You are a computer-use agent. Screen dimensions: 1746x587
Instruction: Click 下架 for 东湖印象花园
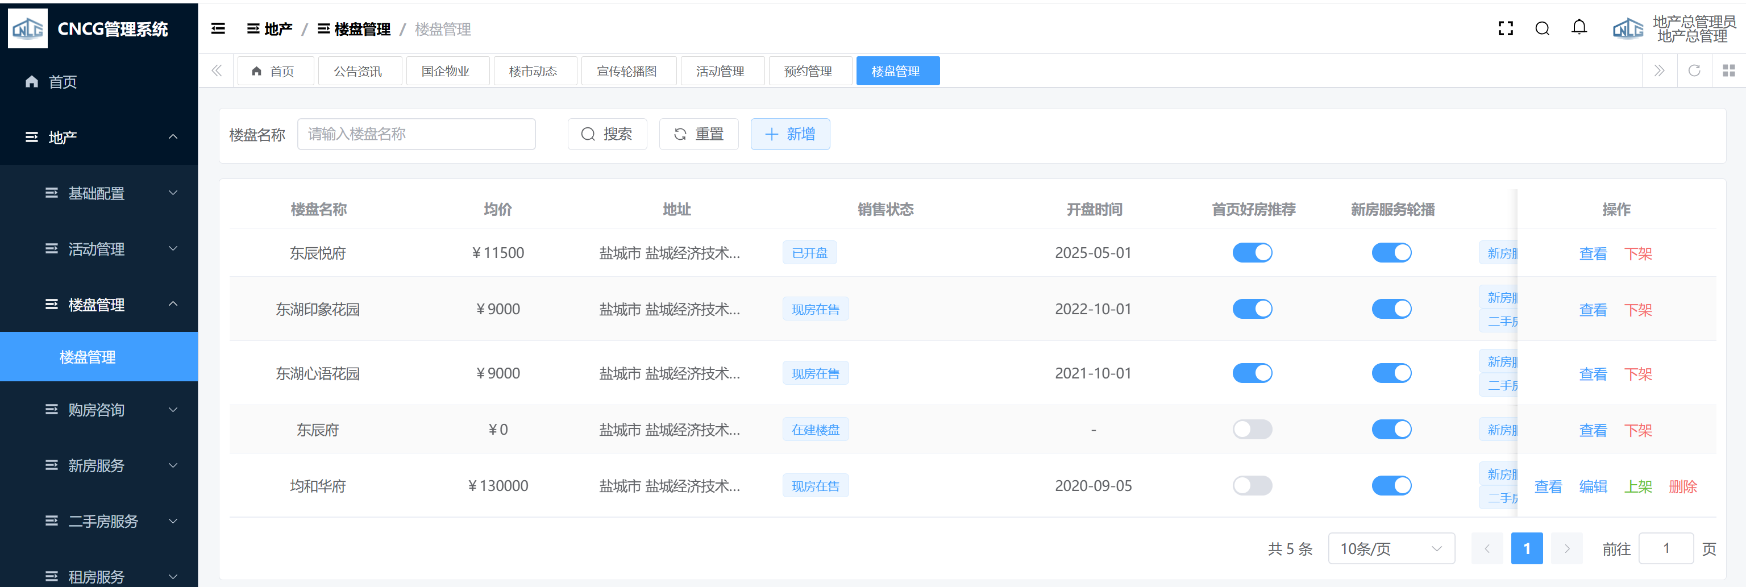point(1637,310)
